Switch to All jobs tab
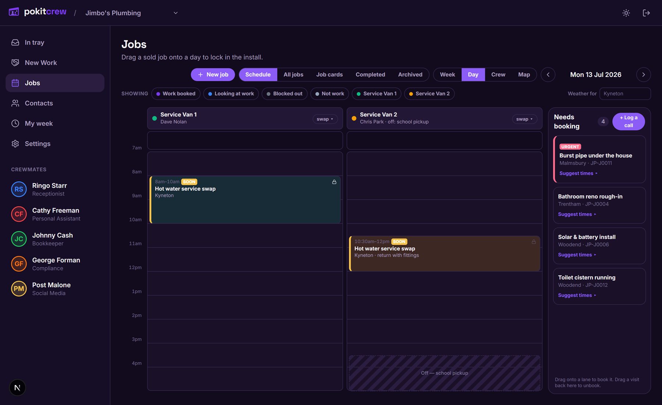The height and width of the screenshot is (405, 662). (293, 74)
